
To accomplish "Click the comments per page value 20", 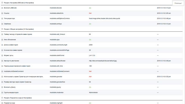I will [x=90, y=50].
